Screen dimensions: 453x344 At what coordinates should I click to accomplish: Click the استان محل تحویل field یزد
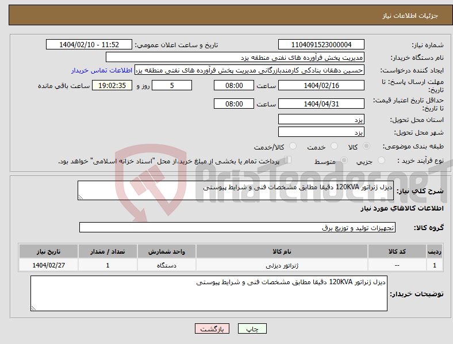click(321, 119)
